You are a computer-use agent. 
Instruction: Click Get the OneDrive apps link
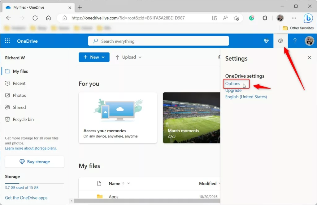point(26,198)
